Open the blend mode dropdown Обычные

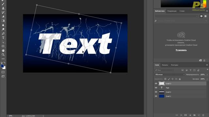click(170, 74)
